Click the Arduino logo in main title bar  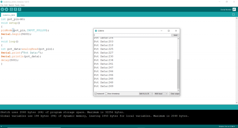pyautogui.click(x=2, y=2)
